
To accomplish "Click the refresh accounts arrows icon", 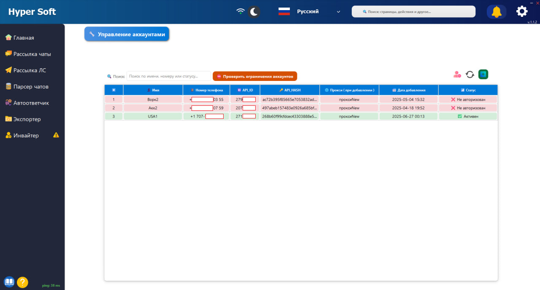I will pyautogui.click(x=470, y=75).
